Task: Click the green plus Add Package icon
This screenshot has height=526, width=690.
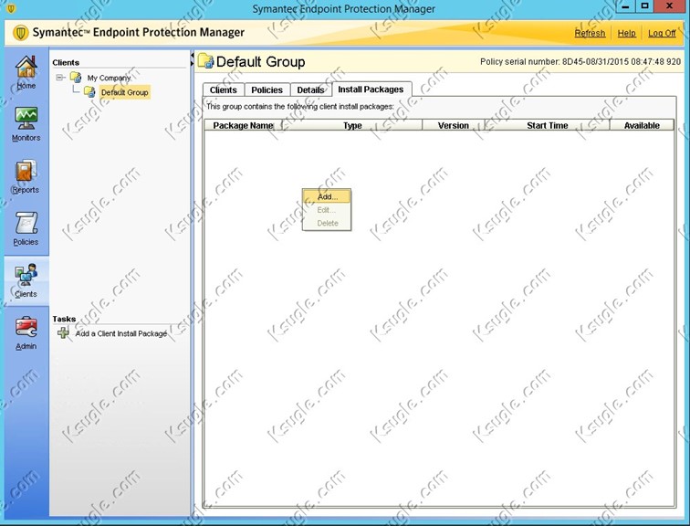Action: coord(63,333)
